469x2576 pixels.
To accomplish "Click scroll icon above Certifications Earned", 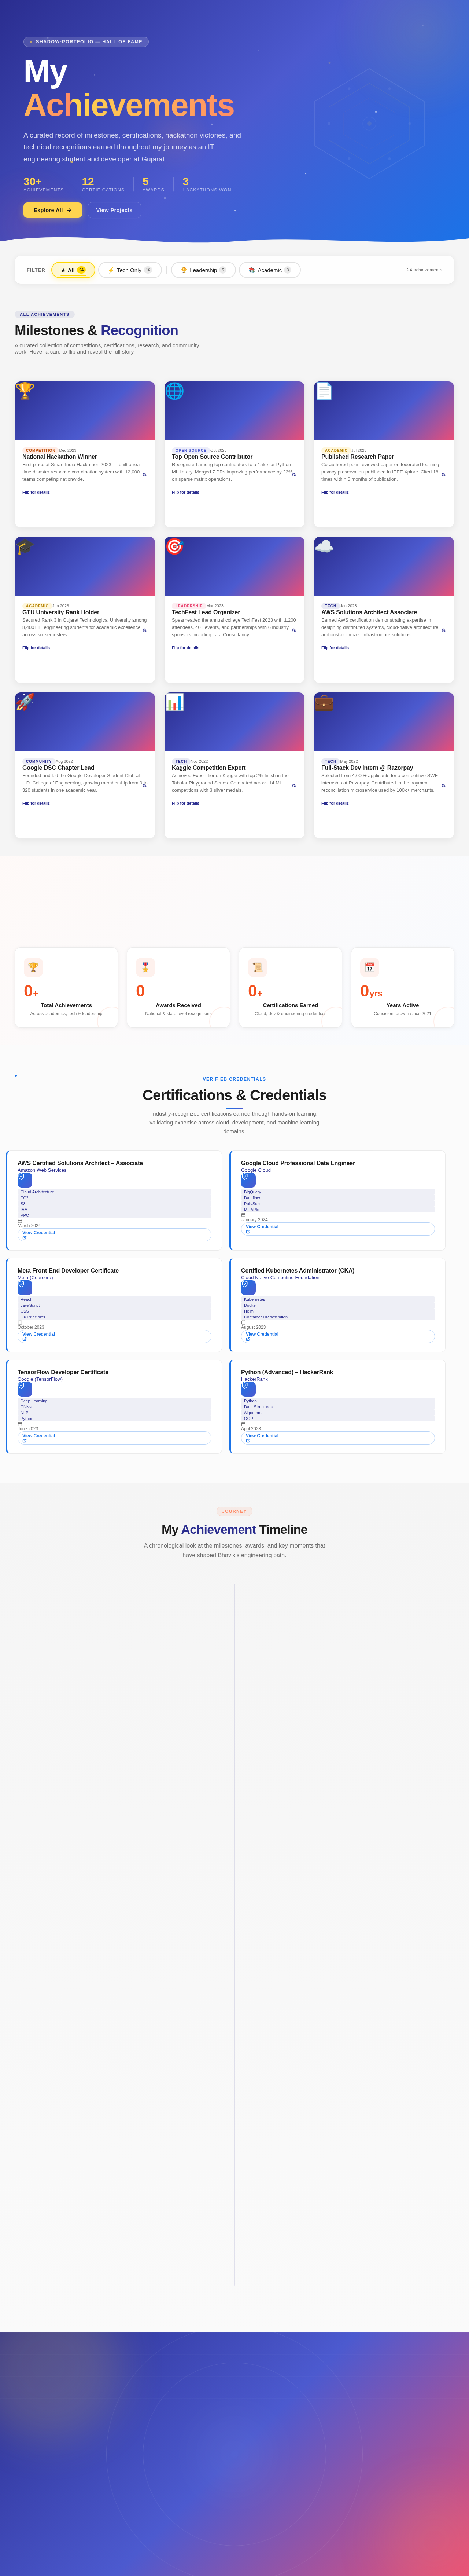I will (257, 967).
